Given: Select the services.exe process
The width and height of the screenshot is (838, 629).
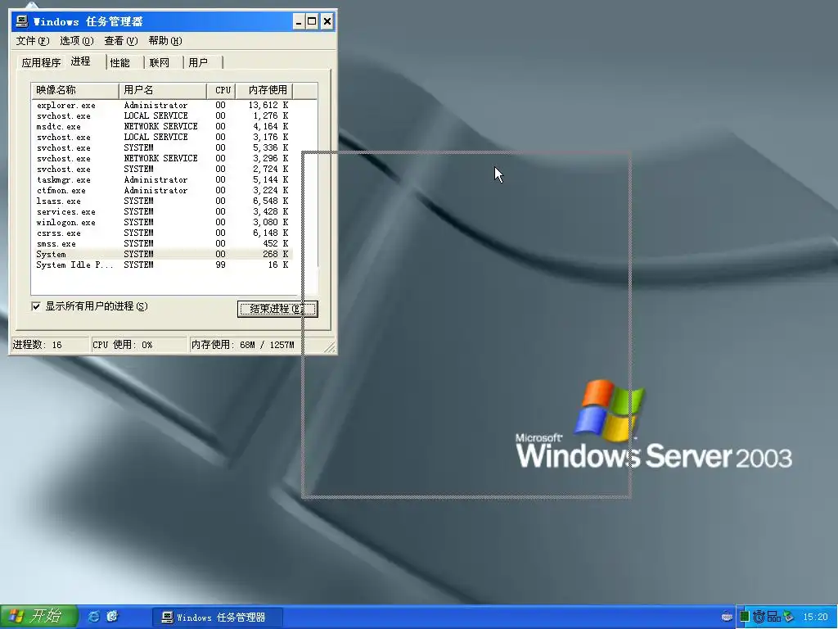Looking at the screenshot, I should click(162, 212).
